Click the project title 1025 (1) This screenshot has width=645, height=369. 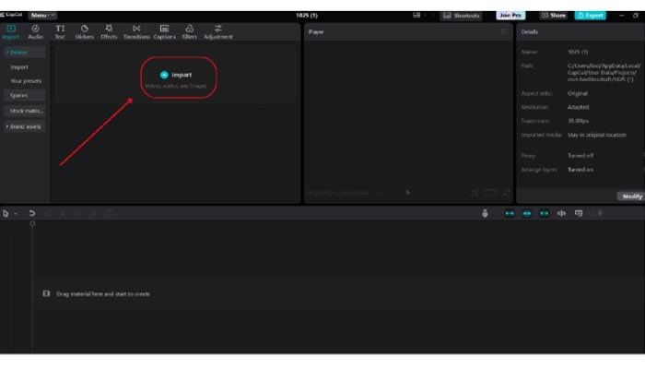[x=307, y=16]
